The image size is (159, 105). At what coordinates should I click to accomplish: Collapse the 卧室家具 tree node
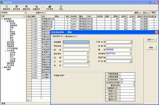point(5,21)
